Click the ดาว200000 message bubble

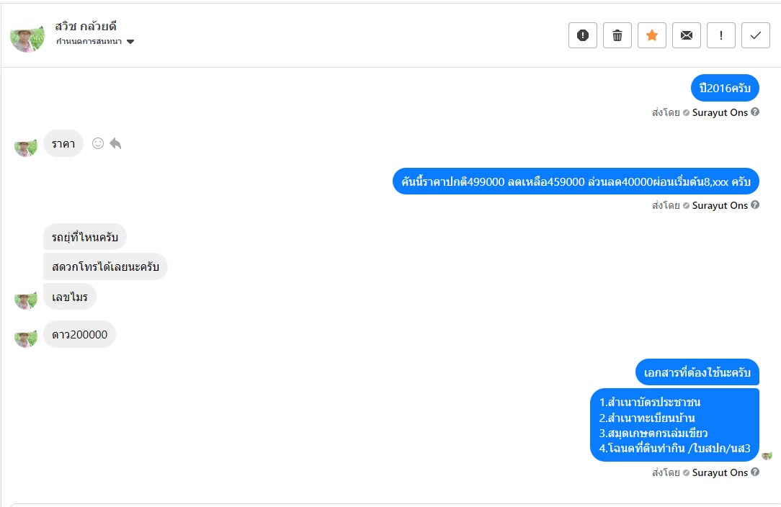point(79,334)
